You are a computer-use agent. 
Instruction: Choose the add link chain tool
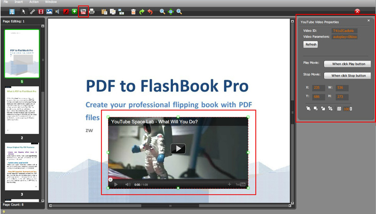32,11
